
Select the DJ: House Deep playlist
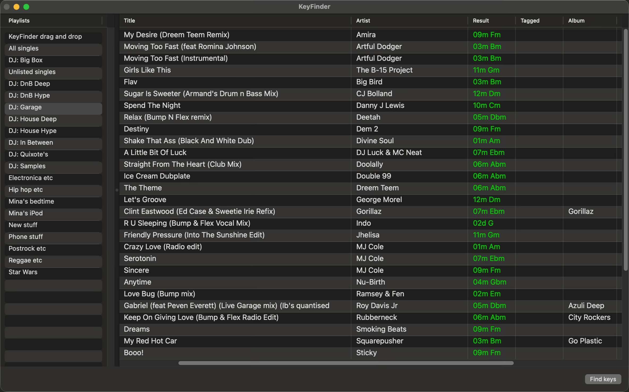[32, 119]
